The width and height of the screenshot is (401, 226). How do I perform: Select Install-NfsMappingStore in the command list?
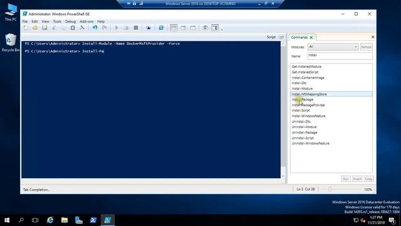point(331,94)
